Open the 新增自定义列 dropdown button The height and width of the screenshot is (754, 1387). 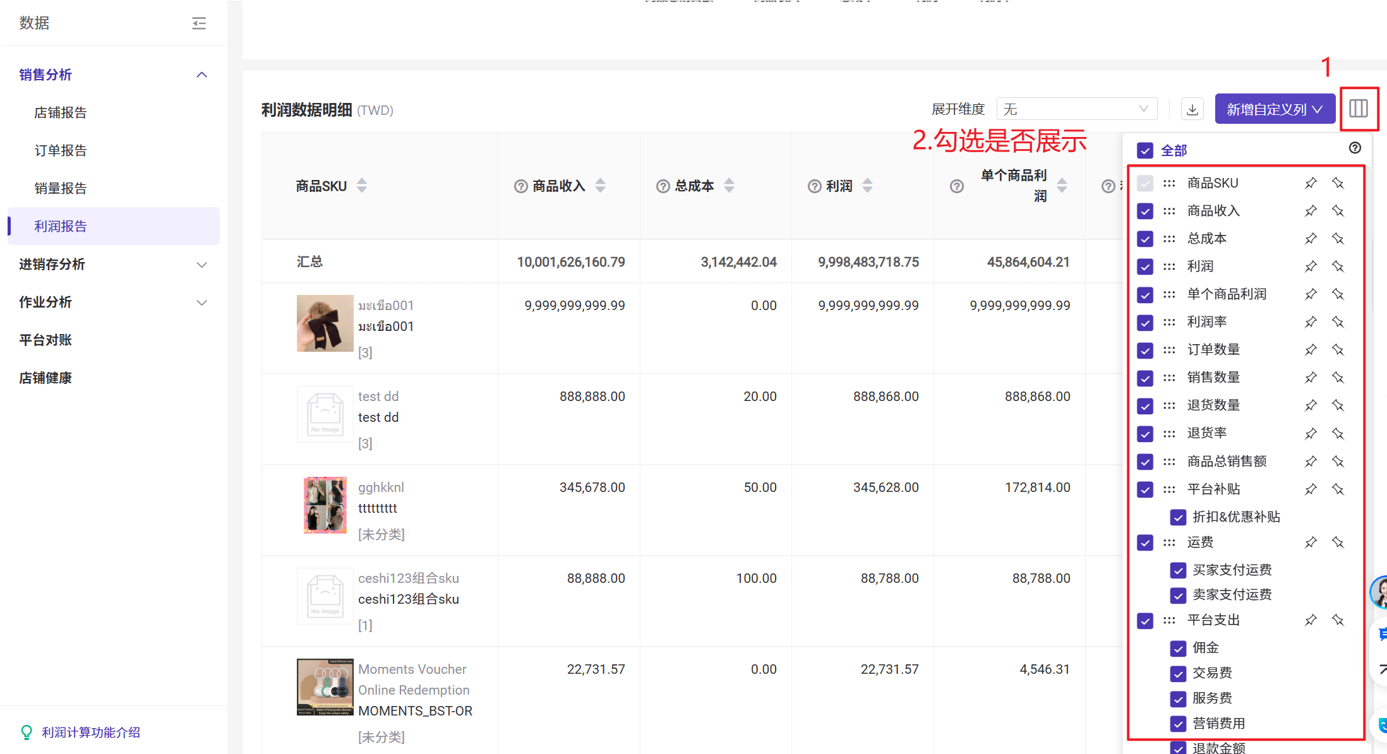1274,109
